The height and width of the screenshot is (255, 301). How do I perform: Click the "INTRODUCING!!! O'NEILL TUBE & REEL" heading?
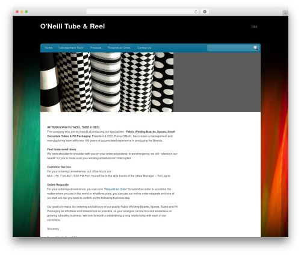tap(73, 127)
